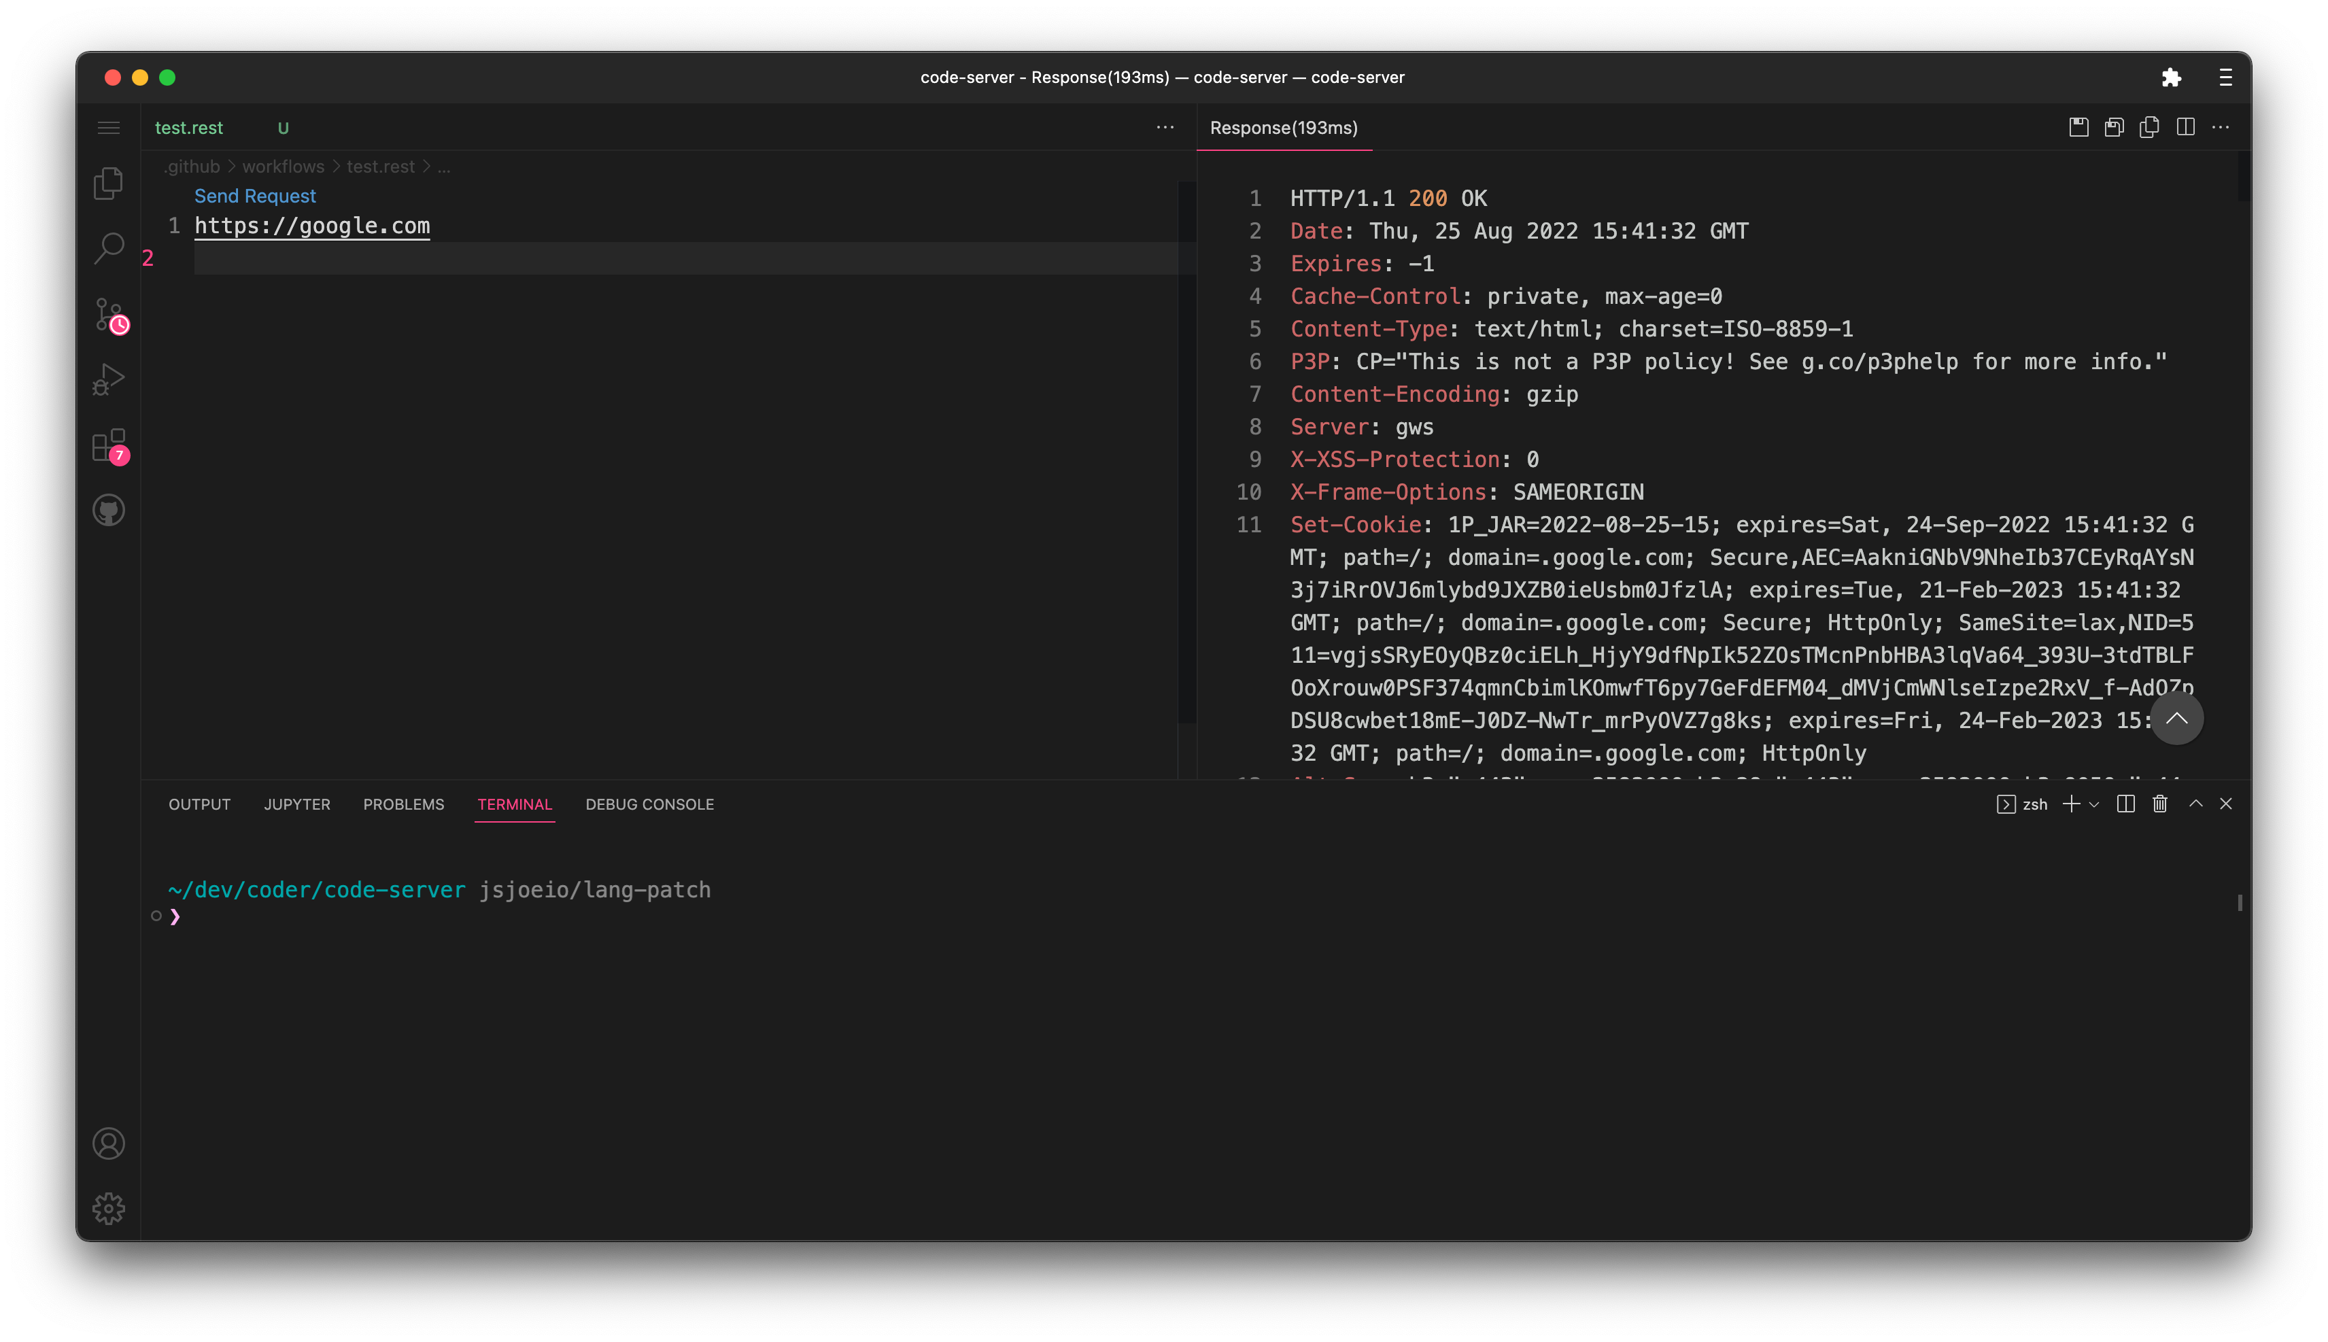Open the test.rest editor More Actions menu
This screenshot has width=2328, height=1342.
pyautogui.click(x=1165, y=127)
